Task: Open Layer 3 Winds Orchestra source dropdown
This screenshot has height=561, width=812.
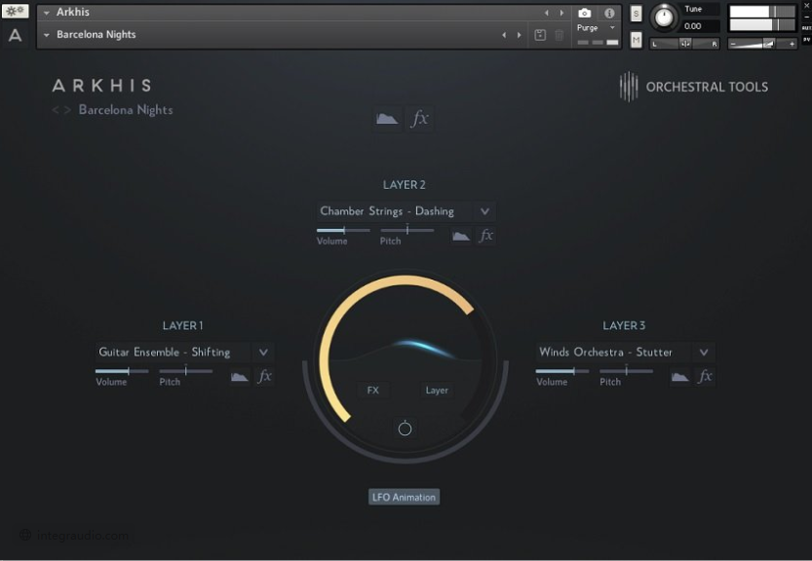Action: tap(704, 353)
